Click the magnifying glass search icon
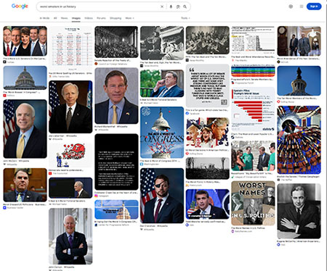327x271 pixels. (x=185, y=7)
